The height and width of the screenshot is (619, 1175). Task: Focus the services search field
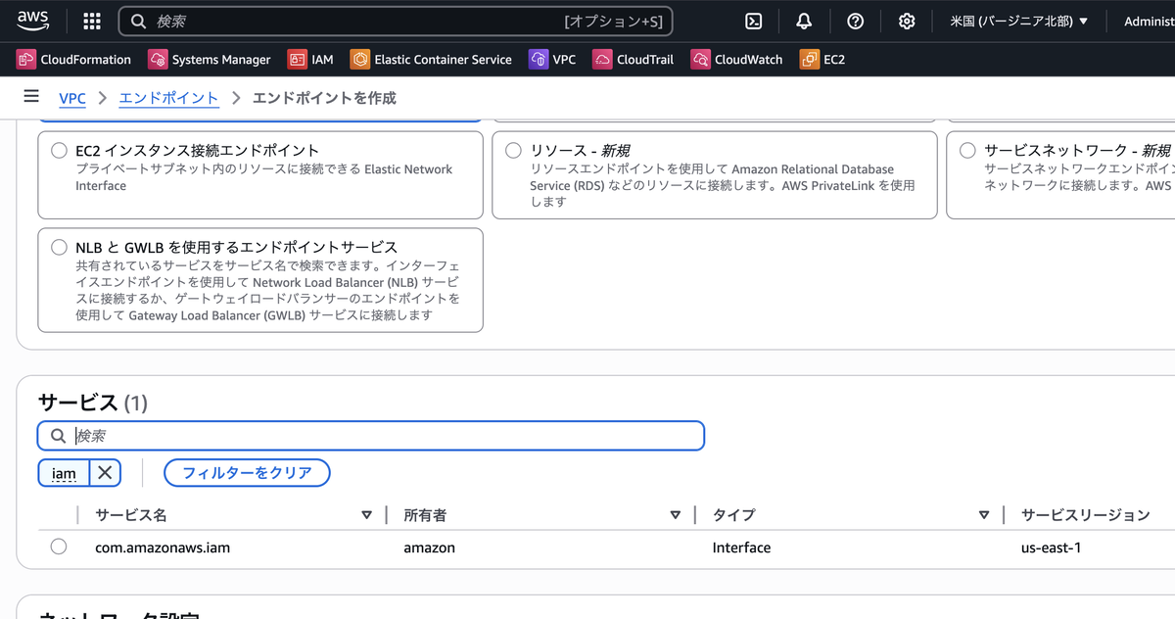(371, 436)
